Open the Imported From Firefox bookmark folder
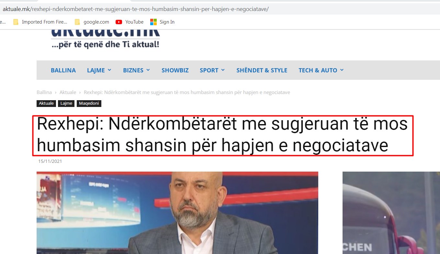The width and height of the screenshot is (440, 254). (x=40, y=22)
